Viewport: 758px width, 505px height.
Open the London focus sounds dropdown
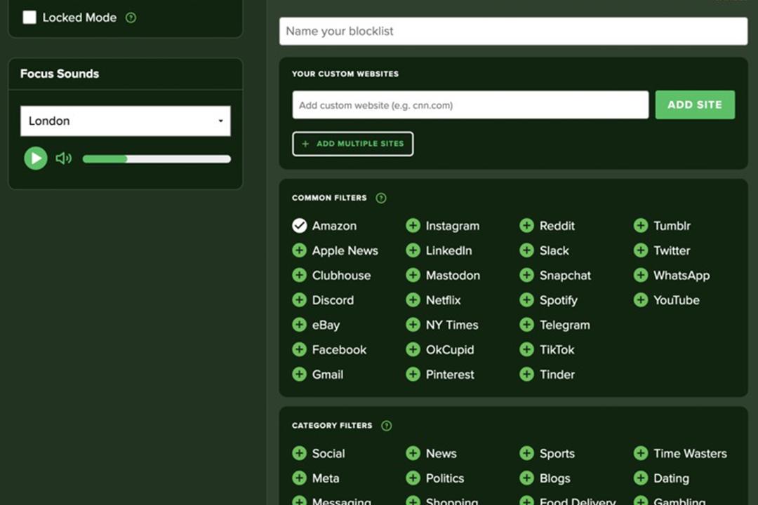pos(125,121)
